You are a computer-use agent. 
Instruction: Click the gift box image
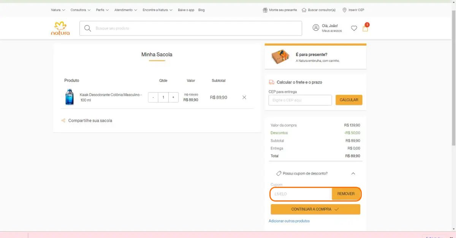[280, 57]
